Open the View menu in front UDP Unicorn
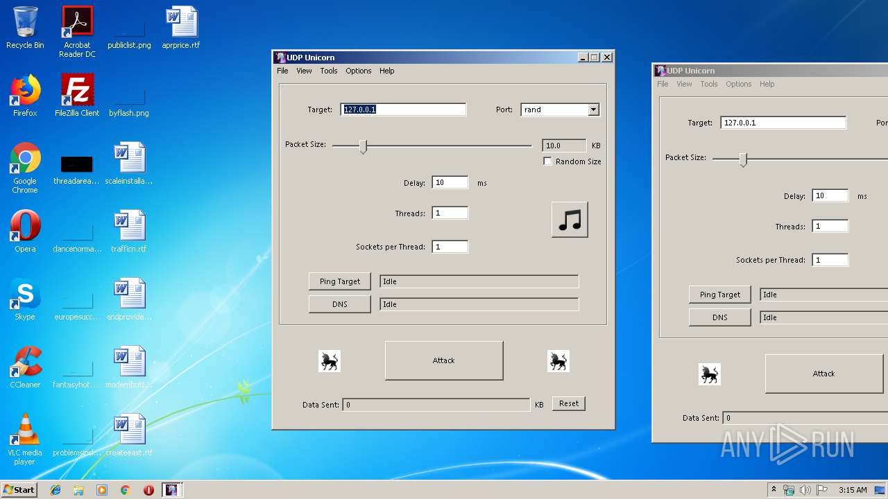This screenshot has width=888, height=499. click(x=304, y=71)
